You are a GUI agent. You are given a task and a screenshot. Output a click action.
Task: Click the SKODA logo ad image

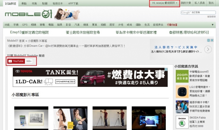pyautogui.click(x=182, y=122)
